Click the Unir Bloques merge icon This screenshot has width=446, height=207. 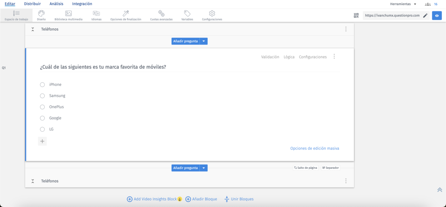[x=227, y=199]
